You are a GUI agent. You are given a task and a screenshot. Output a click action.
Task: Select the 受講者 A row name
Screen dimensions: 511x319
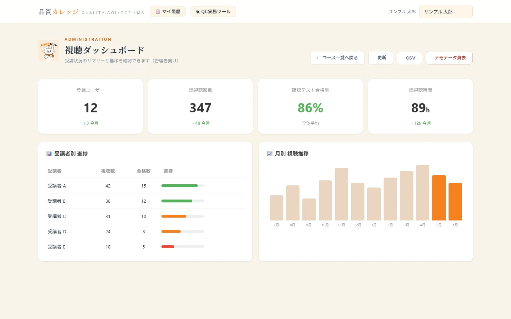click(57, 186)
